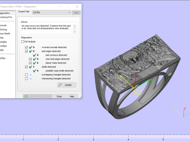
Task: Close the Fix Wizard with the X
Action: coord(77,6)
